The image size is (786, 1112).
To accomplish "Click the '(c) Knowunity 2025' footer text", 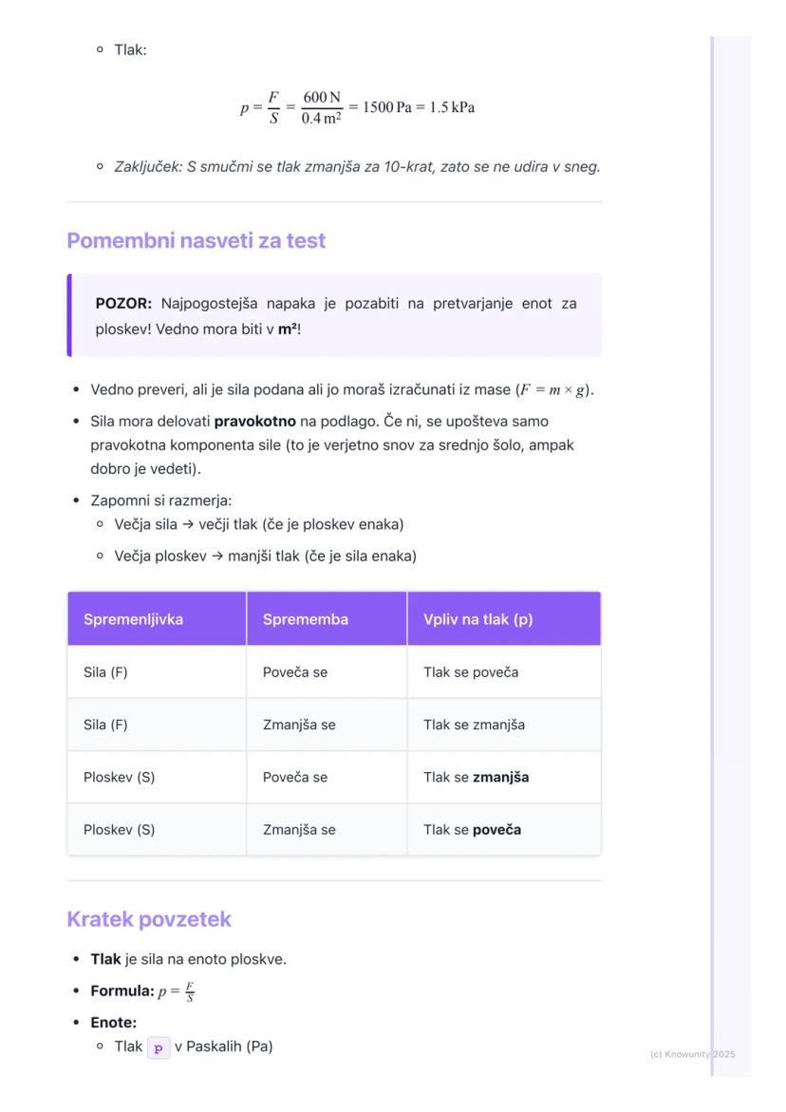I will [692, 1054].
